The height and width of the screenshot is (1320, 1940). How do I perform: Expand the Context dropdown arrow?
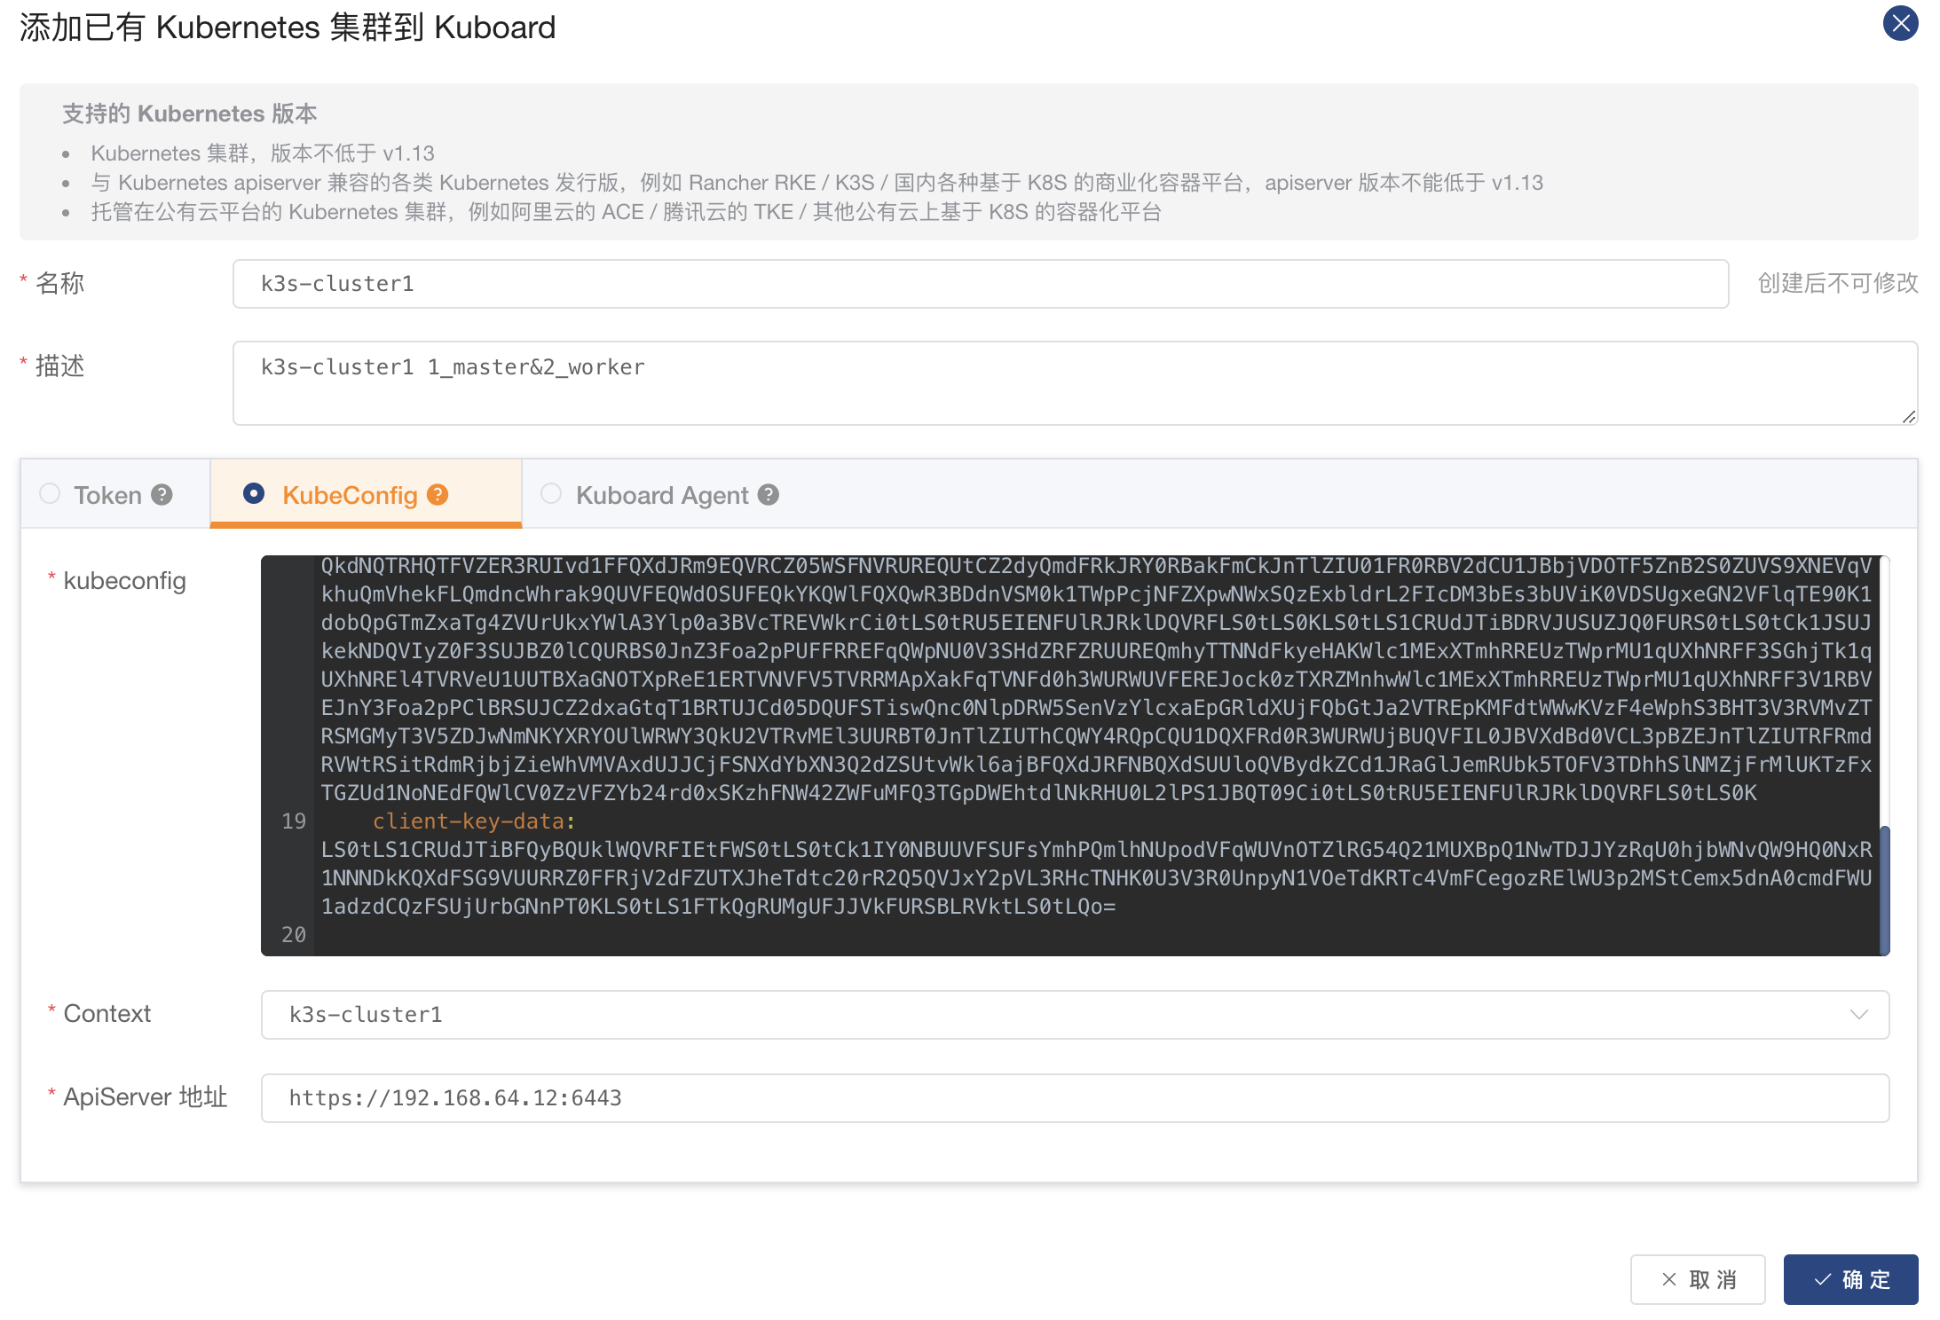click(1858, 1014)
